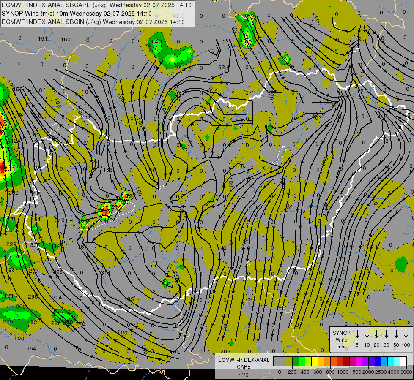Click the 'J/kg' unit label in legend
The height and width of the screenshot is (380, 414).
tap(244, 374)
